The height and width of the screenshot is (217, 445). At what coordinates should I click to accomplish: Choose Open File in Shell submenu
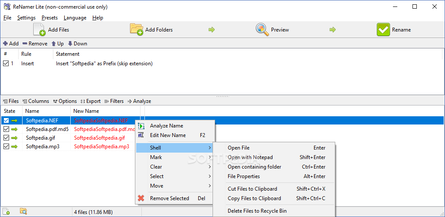coord(274,148)
